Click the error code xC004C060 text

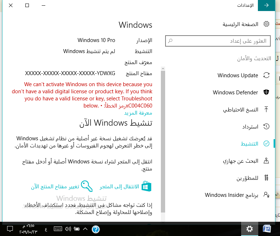pyautogui.click(x=139, y=106)
